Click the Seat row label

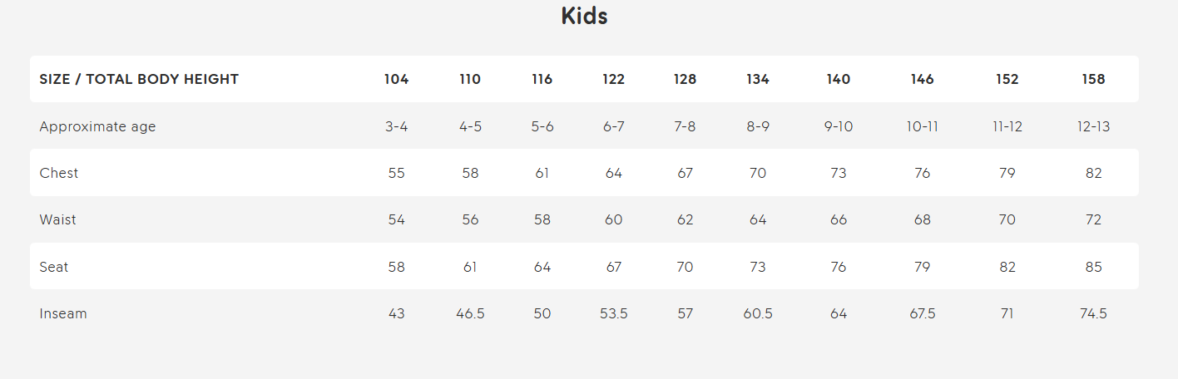point(54,267)
